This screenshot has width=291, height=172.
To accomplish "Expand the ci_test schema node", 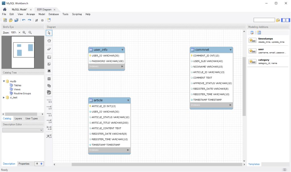I will pyautogui.click(x=4, y=98).
